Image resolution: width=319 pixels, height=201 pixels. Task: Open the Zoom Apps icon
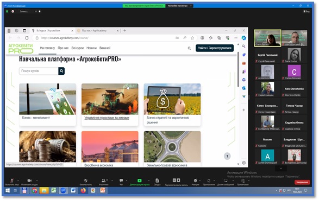[209, 180]
